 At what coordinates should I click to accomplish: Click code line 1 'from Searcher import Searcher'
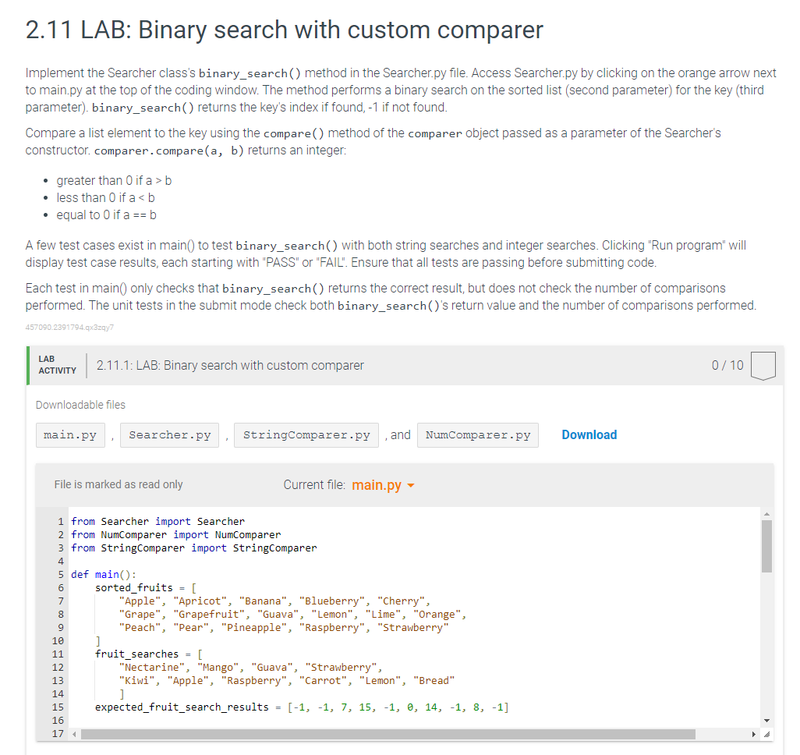click(x=158, y=521)
